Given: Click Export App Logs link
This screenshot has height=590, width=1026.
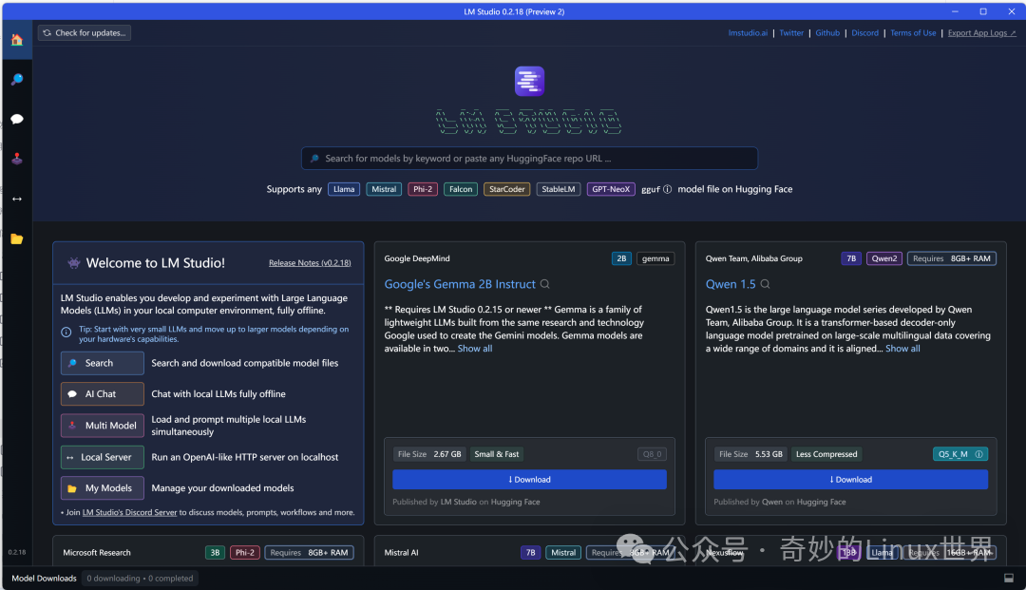Looking at the screenshot, I should (981, 32).
